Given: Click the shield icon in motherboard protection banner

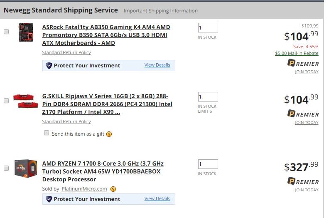Looking at the screenshot, I should [49, 66].
